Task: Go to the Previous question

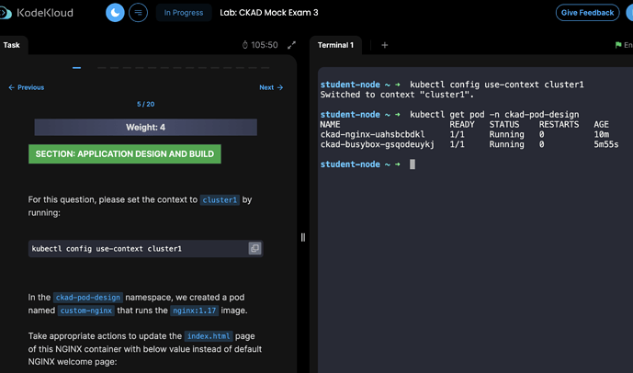Action: click(27, 87)
